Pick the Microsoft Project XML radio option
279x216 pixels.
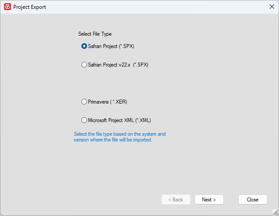click(84, 120)
